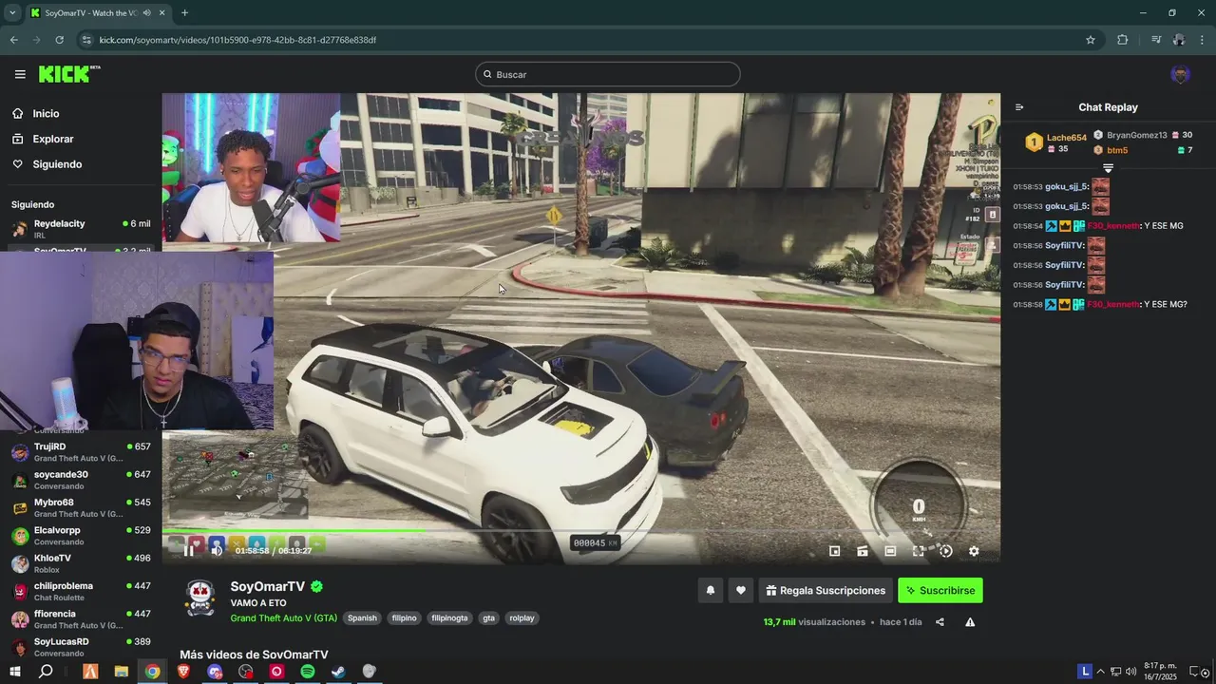This screenshot has width=1216, height=684.
Task: Open Windows taskbar search
Action: click(46, 672)
